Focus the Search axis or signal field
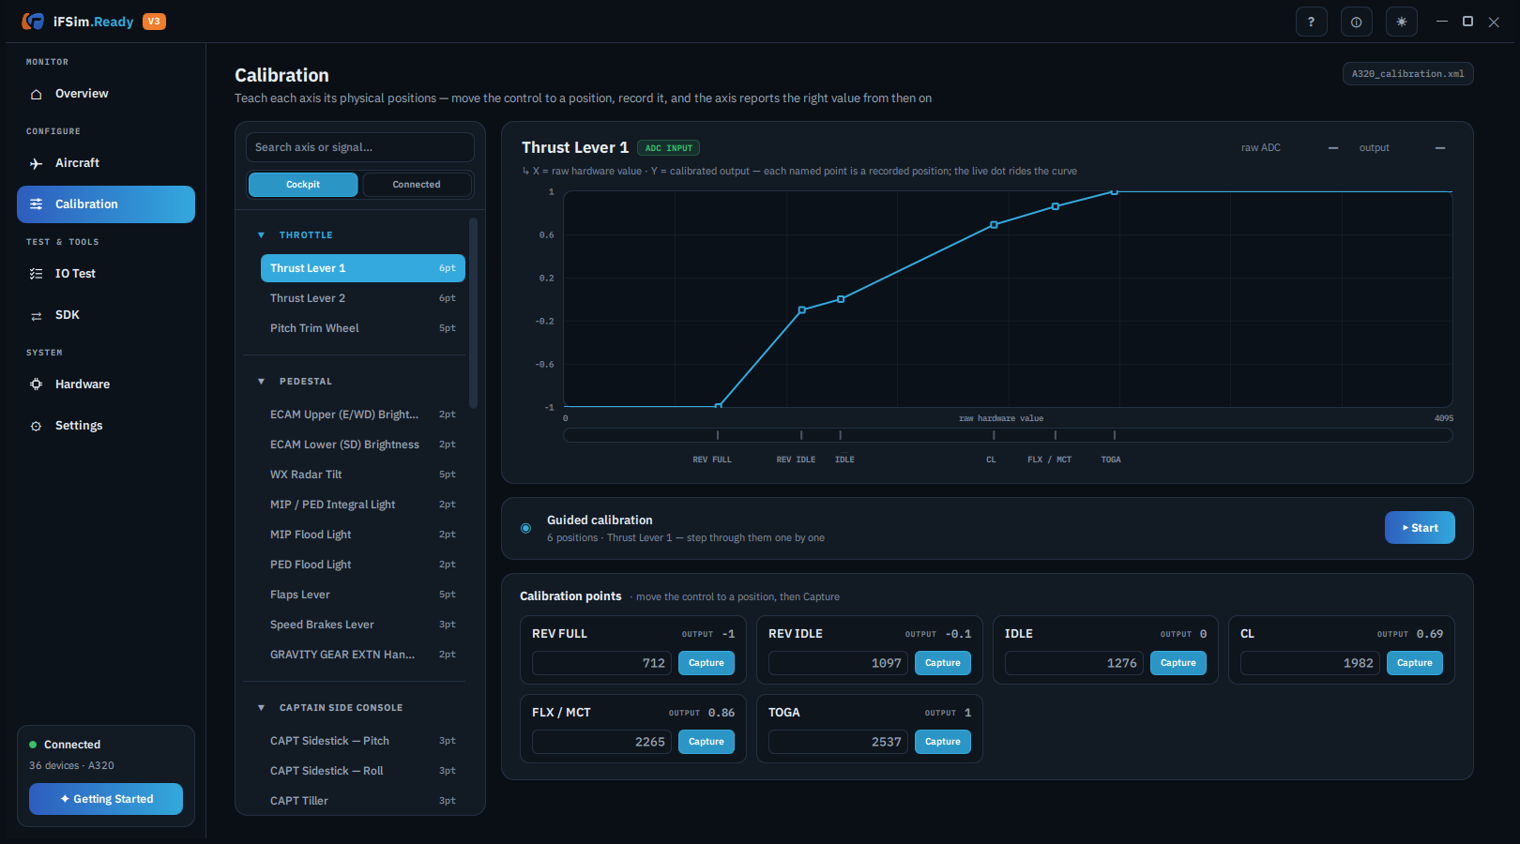 click(360, 147)
